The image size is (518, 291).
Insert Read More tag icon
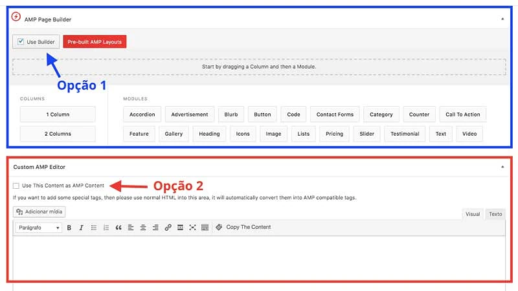[180, 228]
